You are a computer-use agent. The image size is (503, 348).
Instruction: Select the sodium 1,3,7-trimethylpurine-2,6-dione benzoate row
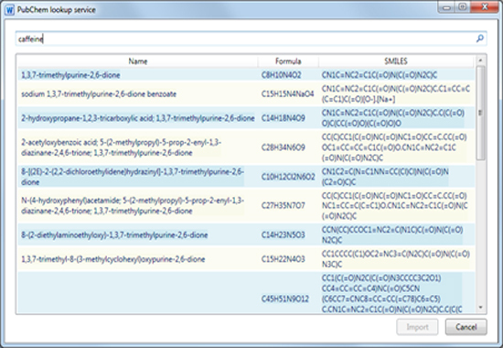click(x=246, y=93)
